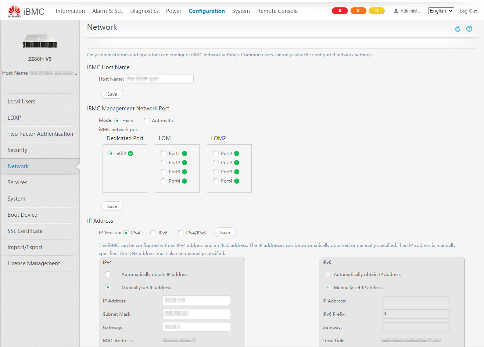Open the Power menu
Viewport: 484px width, 347px height.
pos(173,11)
